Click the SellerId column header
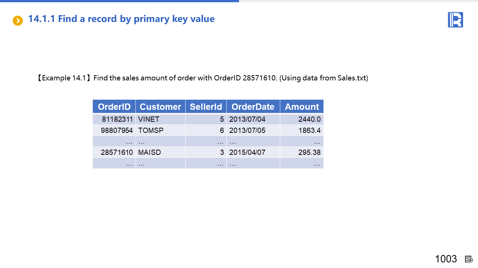The height and width of the screenshot is (268, 478). [206, 107]
